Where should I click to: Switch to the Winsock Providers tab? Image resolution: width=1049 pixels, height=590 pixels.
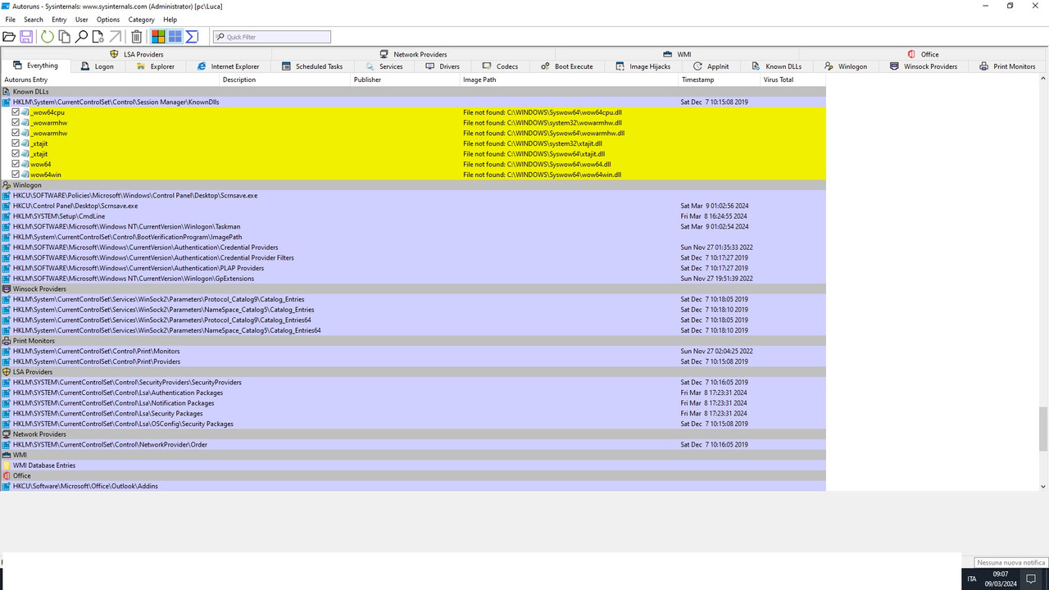click(924, 66)
